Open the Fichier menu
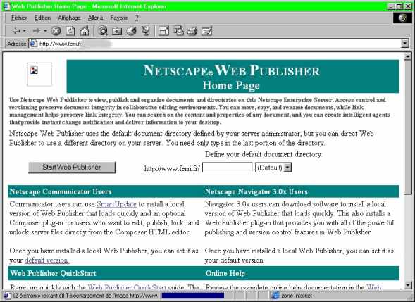 click(x=19, y=18)
